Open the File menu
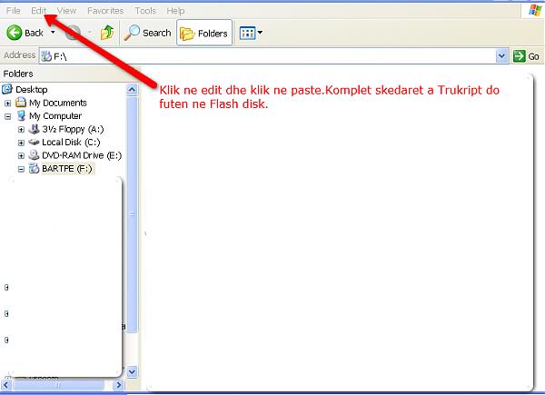The width and height of the screenshot is (545, 395). point(14,11)
